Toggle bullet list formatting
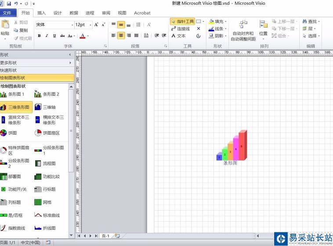The width and height of the screenshot is (333, 246). pyautogui.click(x=138, y=25)
